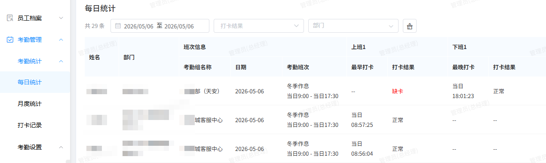The width and height of the screenshot is (546, 163).
Task: Click end date field after 至
Action: click(x=179, y=26)
